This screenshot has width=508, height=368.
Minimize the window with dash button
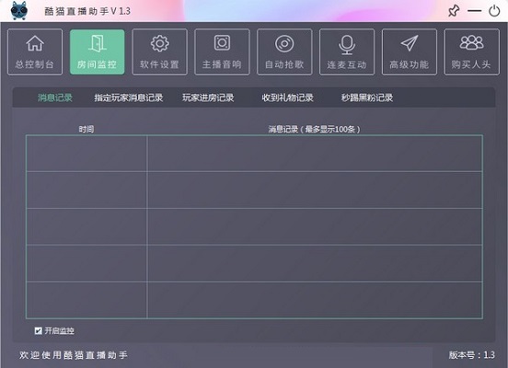[x=474, y=11]
